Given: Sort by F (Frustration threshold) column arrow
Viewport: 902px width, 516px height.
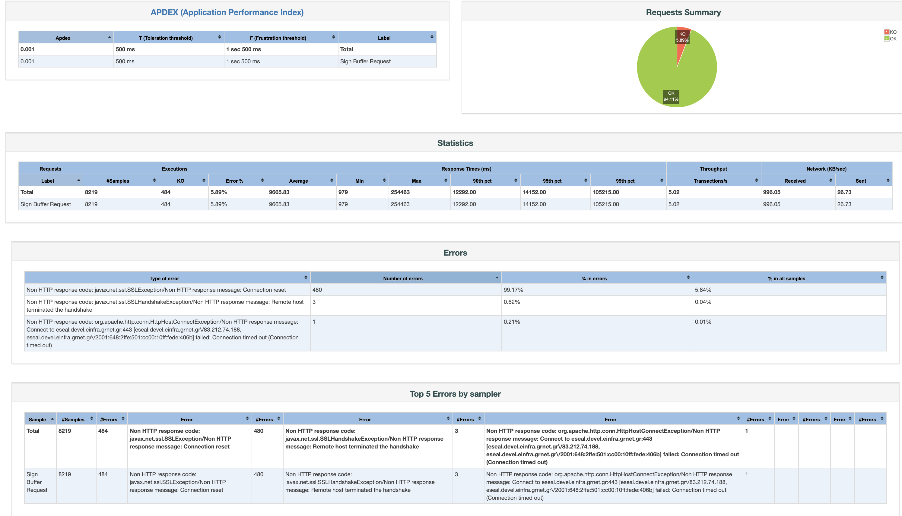Looking at the screenshot, I should (x=333, y=37).
